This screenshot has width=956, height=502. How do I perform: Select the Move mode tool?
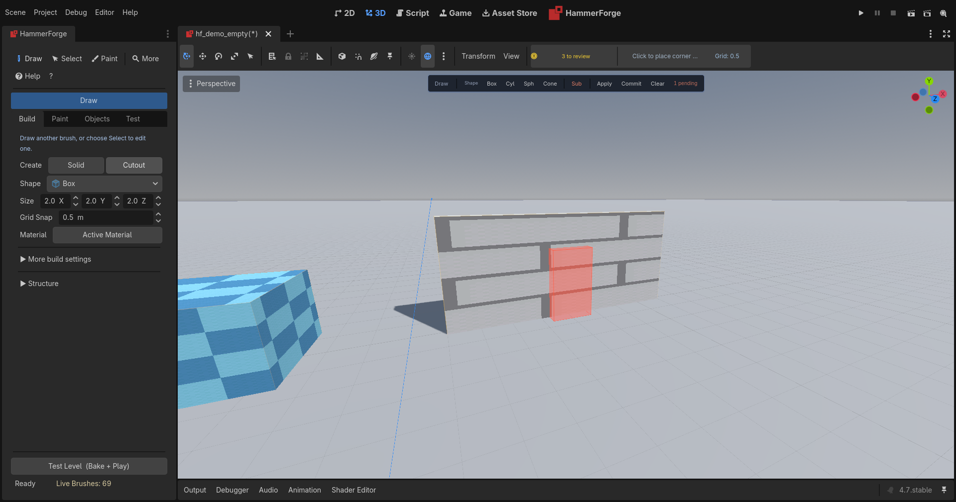pyautogui.click(x=203, y=56)
